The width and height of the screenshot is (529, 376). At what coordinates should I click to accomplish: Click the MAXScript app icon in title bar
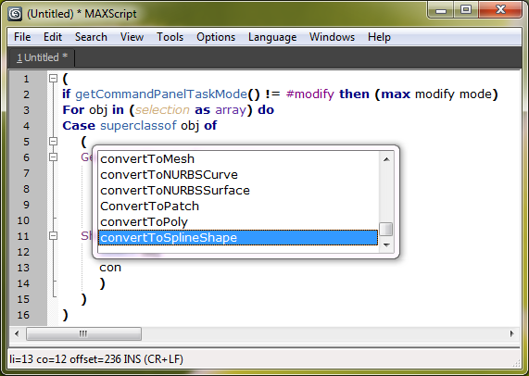point(15,14)
